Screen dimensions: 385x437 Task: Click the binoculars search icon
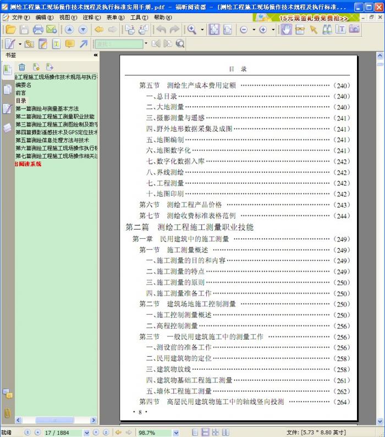point(327,30)
